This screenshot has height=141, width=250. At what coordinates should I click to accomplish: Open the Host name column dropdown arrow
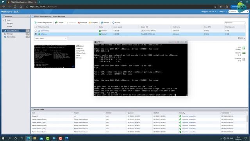tap(202, 27)
